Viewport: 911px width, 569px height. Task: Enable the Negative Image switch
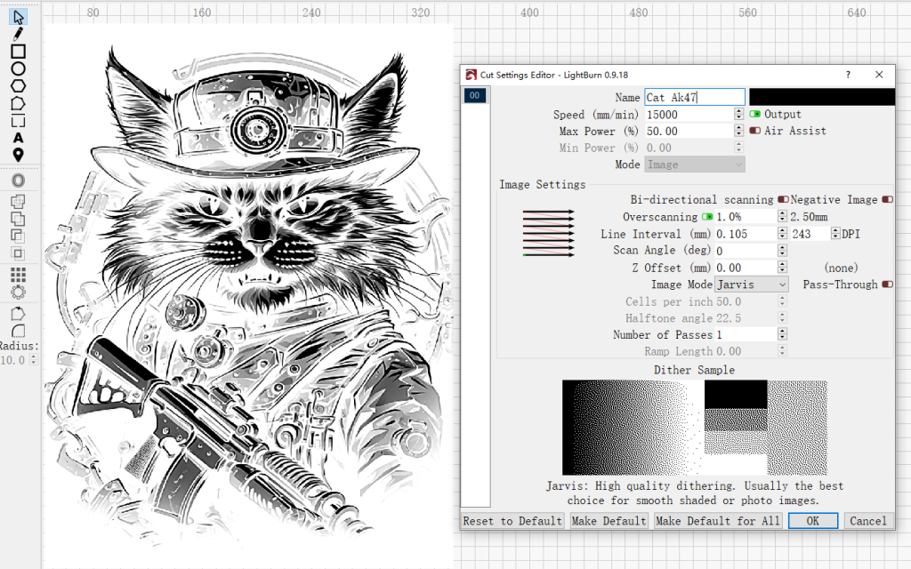tap(887, 200)
